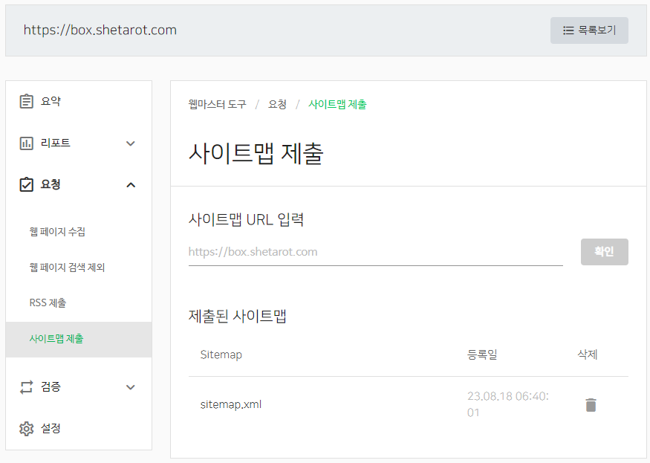Click the 요청 checkmark clipboard icon
This screenshot has width=650, height=463.
tap(27, 184)
